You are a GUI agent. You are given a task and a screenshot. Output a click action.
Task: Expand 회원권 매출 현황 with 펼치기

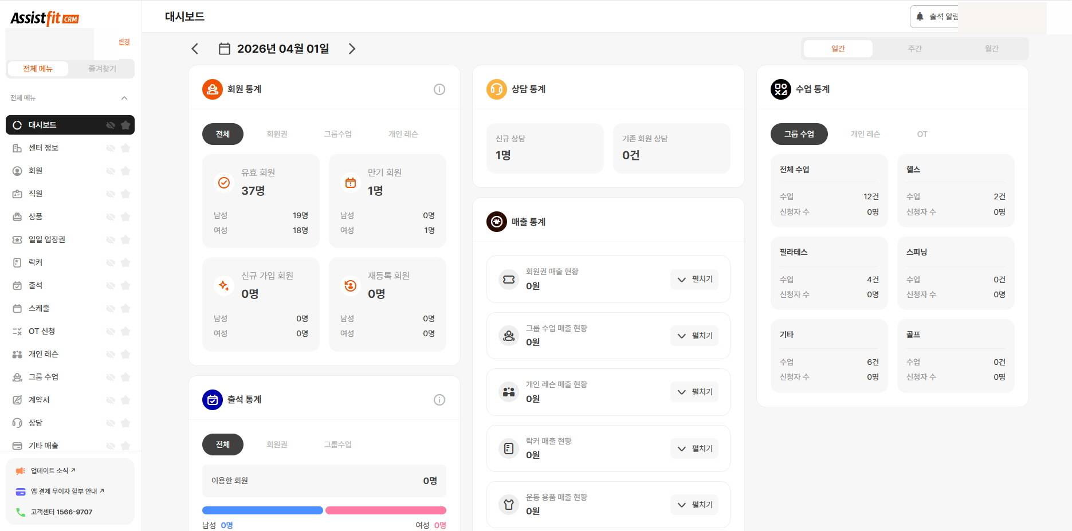pyautogui.click(x=694, y=280)
